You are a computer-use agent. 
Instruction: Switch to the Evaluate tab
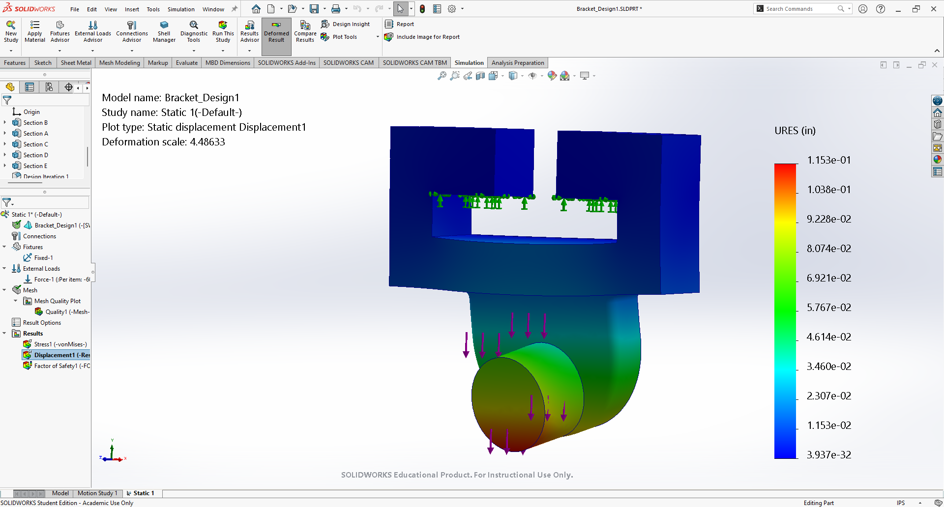pos(187,63)
